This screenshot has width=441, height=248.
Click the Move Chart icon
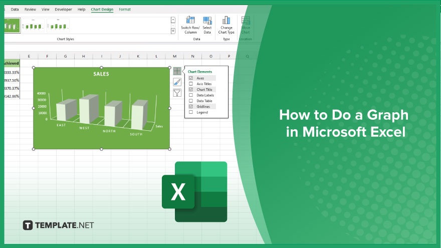[x=246, y=20]
